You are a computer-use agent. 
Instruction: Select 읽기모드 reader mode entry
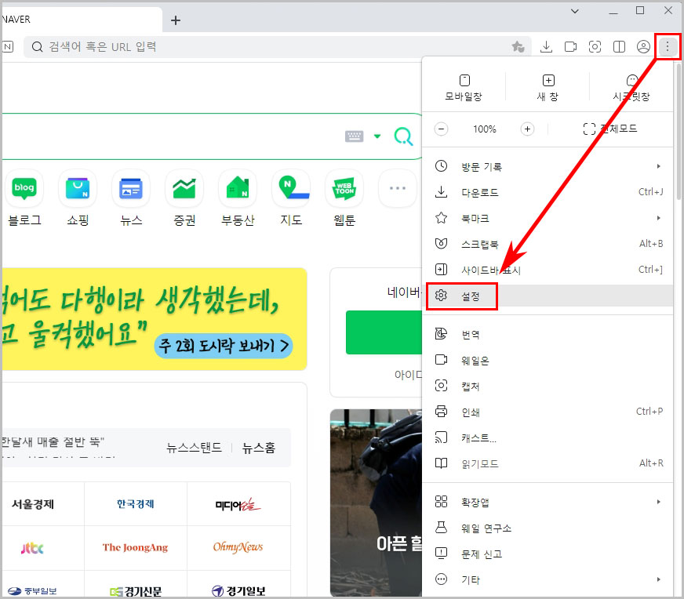548,463
